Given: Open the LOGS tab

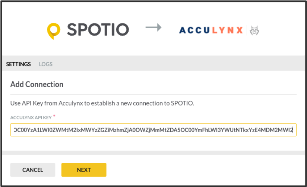Looking at the screenshot, I should pos(45,64).
